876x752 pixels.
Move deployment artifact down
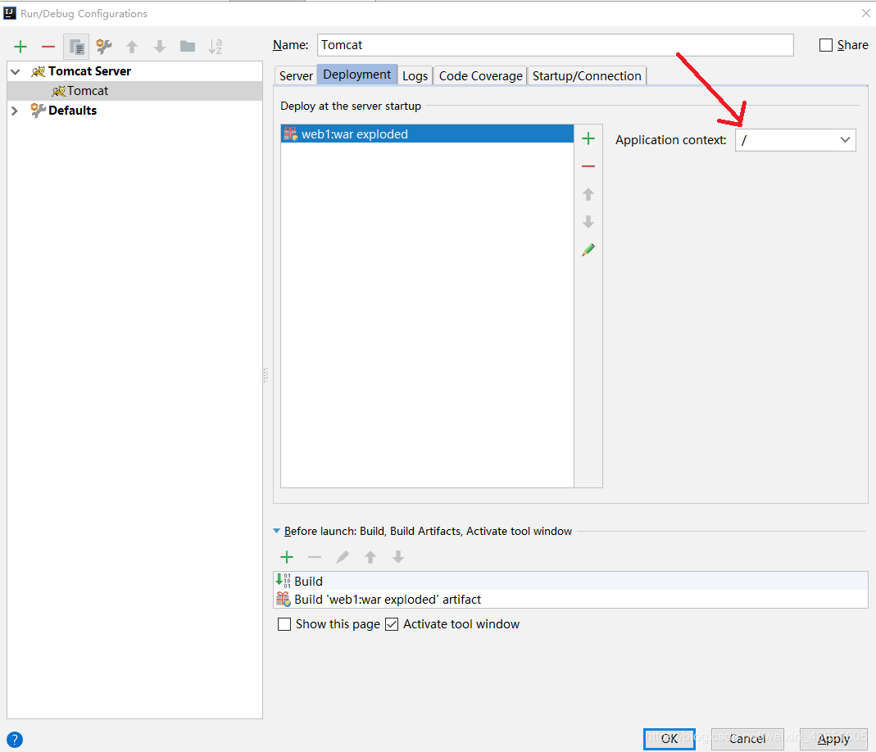pos(588,222)
